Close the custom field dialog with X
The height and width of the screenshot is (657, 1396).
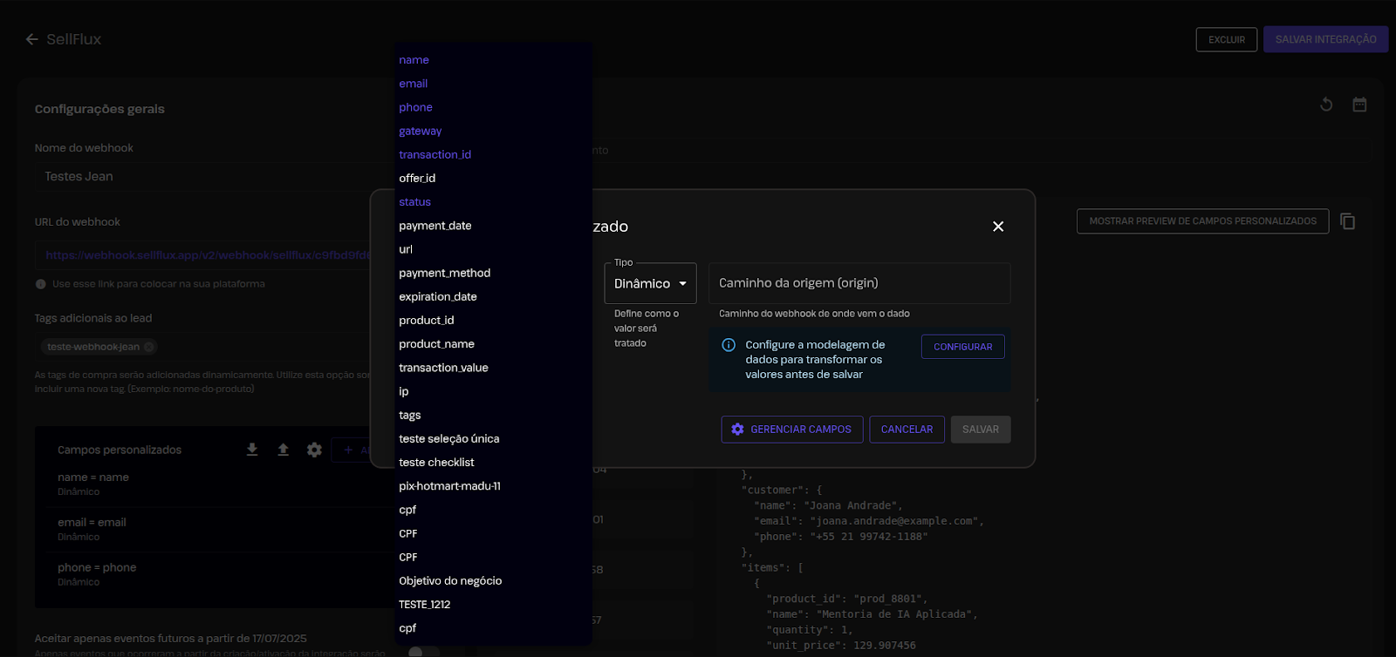pyautogui.click(x=998, y=227)
